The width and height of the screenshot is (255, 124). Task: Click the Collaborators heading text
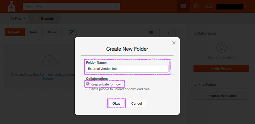tap(205, 33)
